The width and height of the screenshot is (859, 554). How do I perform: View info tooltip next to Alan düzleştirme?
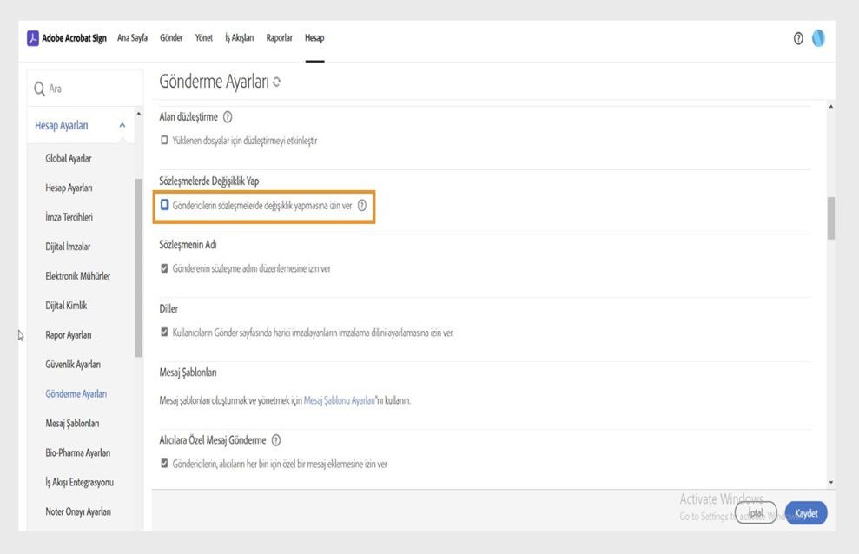click(228, 116)
